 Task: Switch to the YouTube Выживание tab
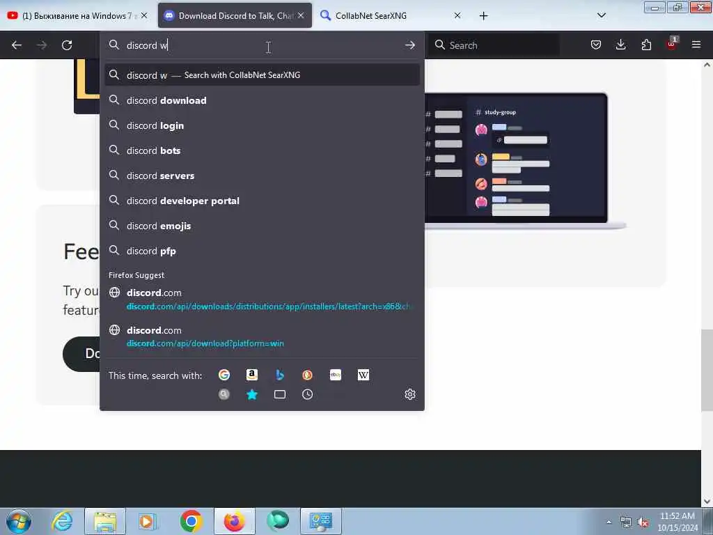click(77, 15)
